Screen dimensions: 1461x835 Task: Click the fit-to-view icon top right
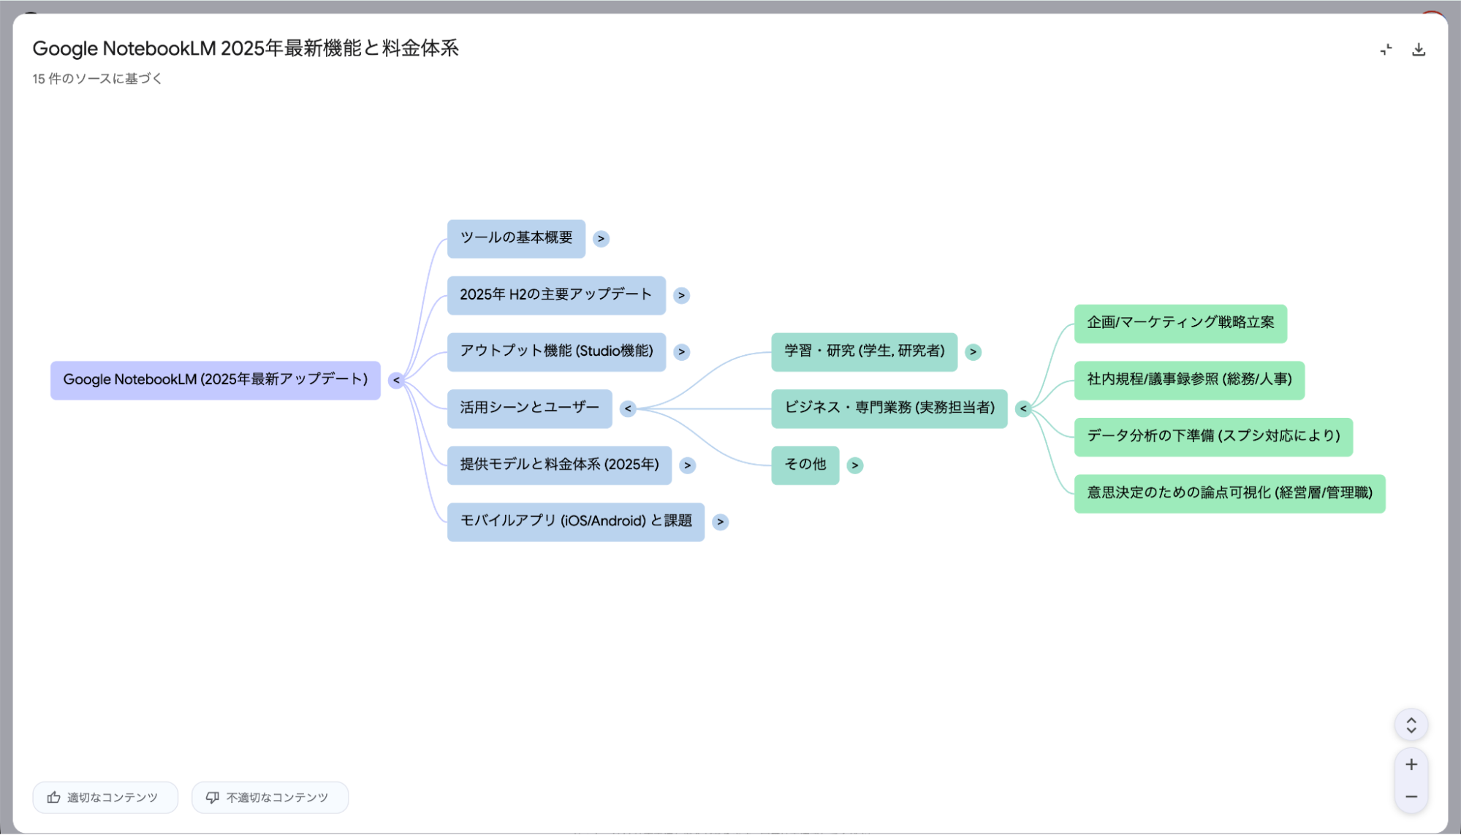coord(1386,48)
